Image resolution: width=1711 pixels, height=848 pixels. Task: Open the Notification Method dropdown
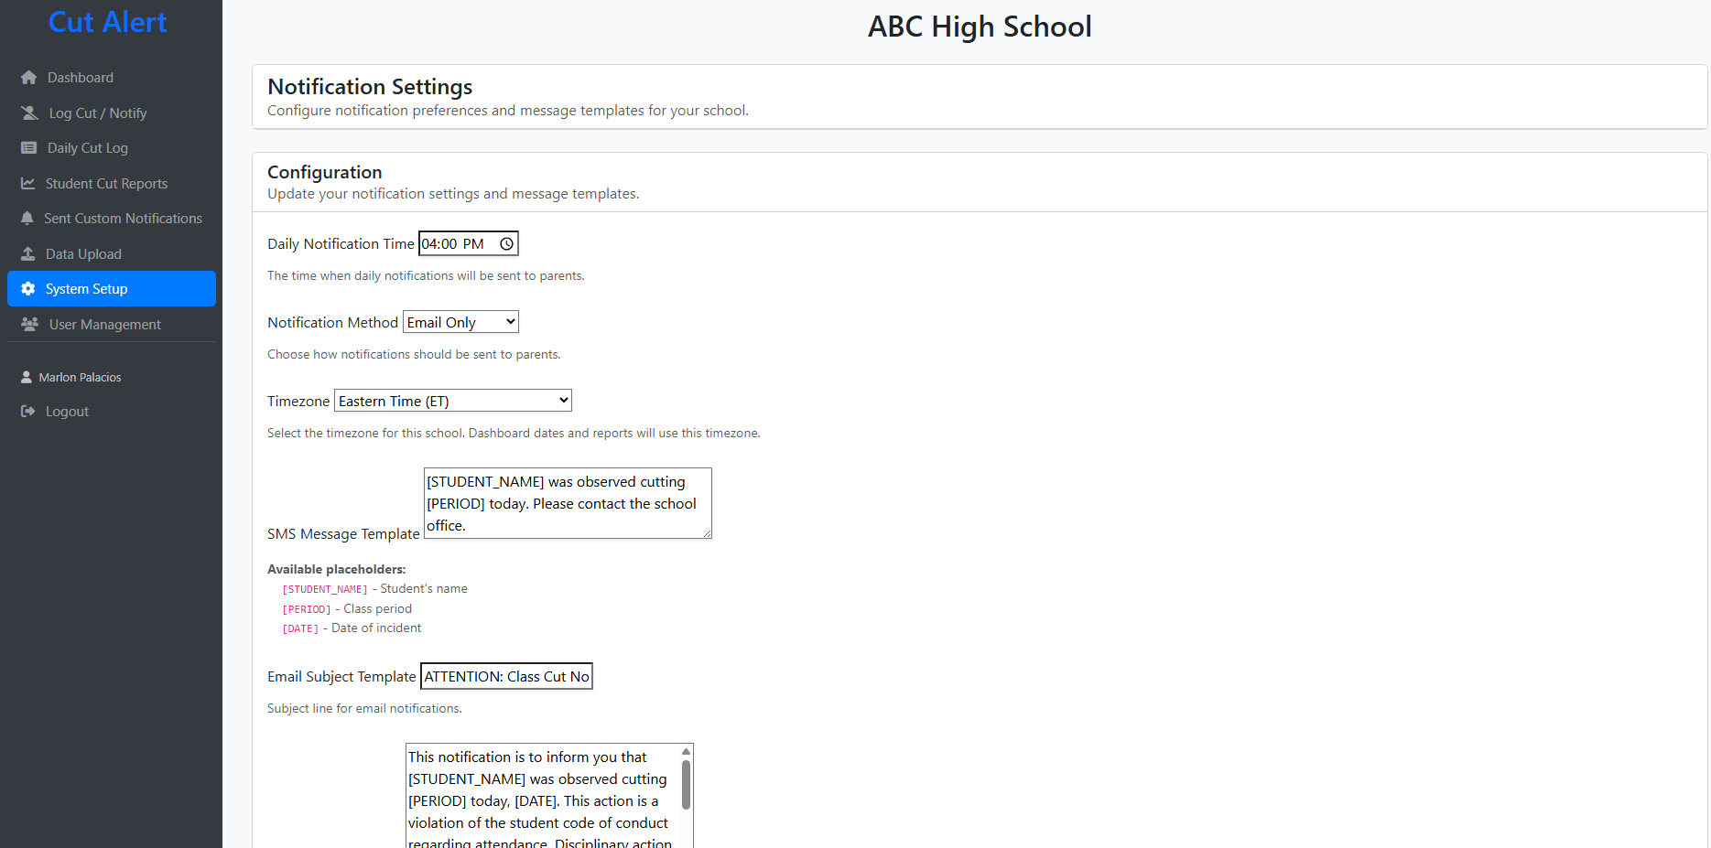pyautogui.click(x=460, y=323)
